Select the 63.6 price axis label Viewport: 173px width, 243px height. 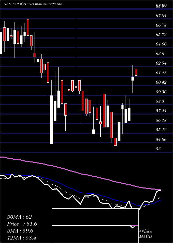[x=160, y=54]
